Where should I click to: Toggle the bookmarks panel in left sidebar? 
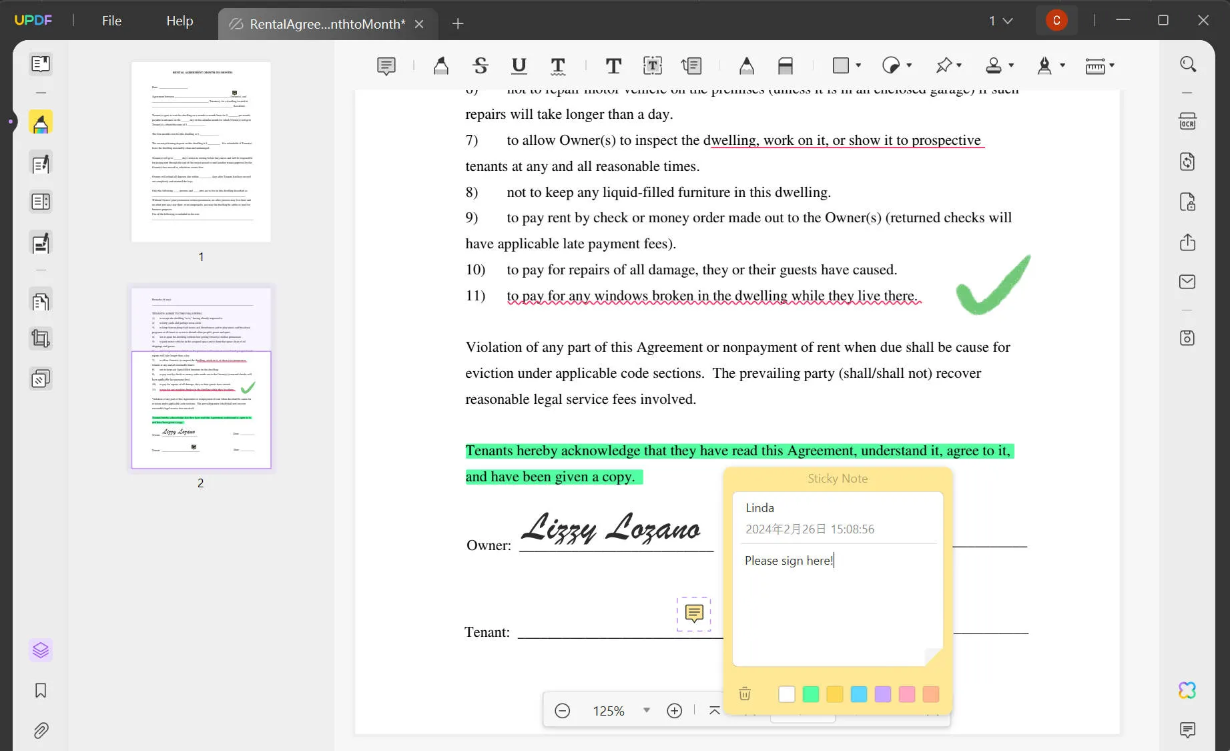pyautogui.click(x=41, y=691)
